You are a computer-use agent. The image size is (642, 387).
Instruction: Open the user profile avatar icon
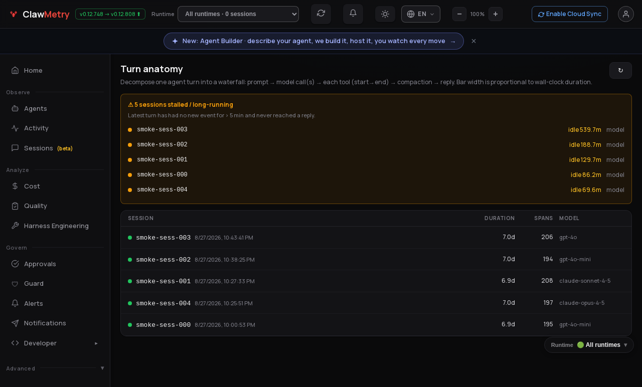click(626, 14)
